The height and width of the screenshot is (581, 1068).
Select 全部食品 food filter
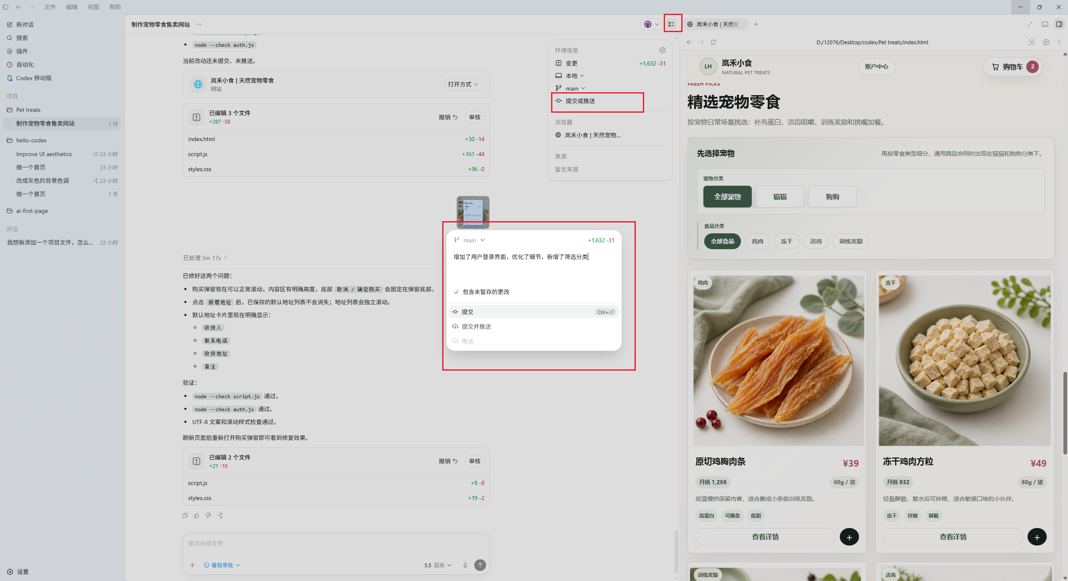tap(722, 241)
